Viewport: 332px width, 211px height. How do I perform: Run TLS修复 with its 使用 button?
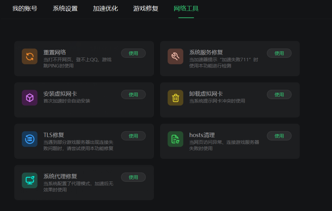click(x=133, y=136)
